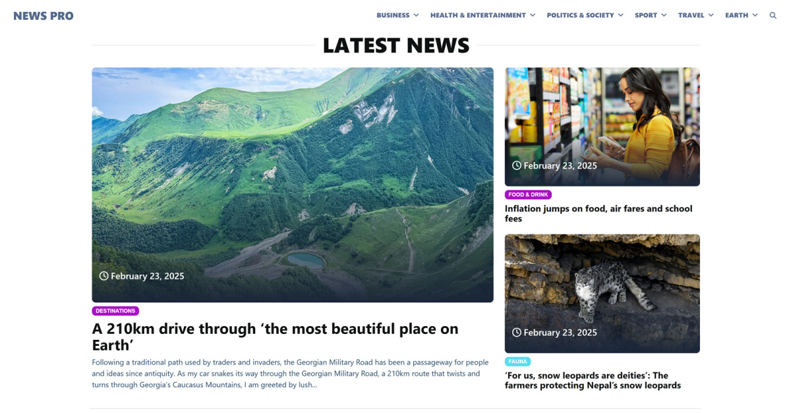Expand the Sport menu chevron
The height and width of the screenshot is (413, 791).
[x=664, y=15]
